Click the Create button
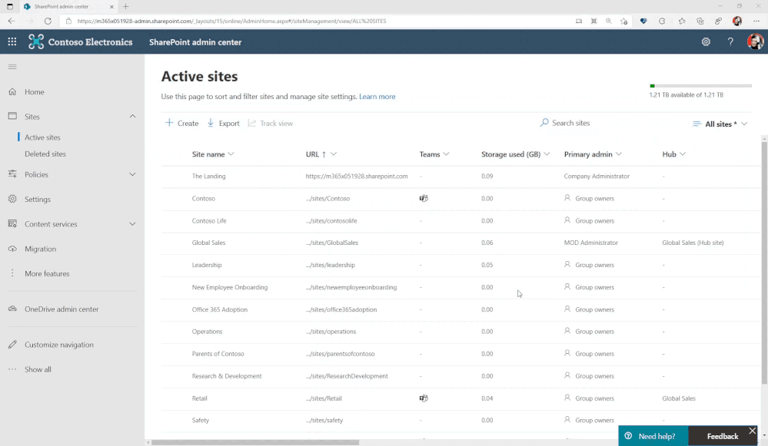The image size is (768, 446). click(x=181, y=124)
